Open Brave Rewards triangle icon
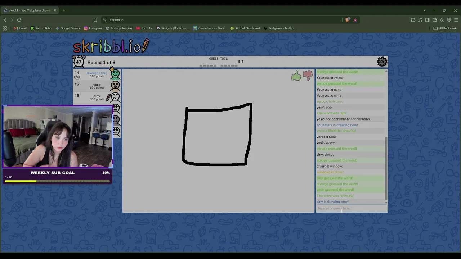 [355, 20]
